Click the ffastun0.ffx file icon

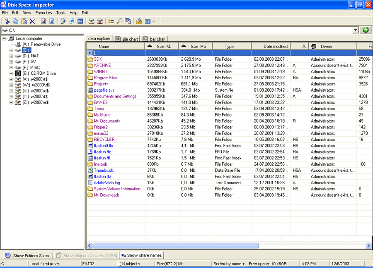(90, 146)
